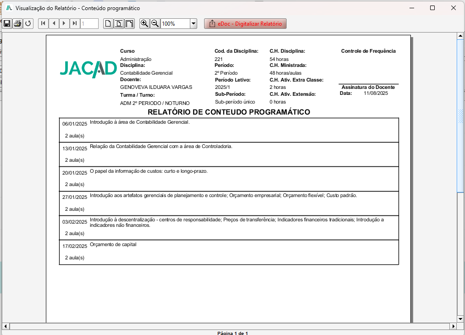Click the report title RELATÓRIO DE CONTEUDO PROGRAMÁTICO

point(229,112)
